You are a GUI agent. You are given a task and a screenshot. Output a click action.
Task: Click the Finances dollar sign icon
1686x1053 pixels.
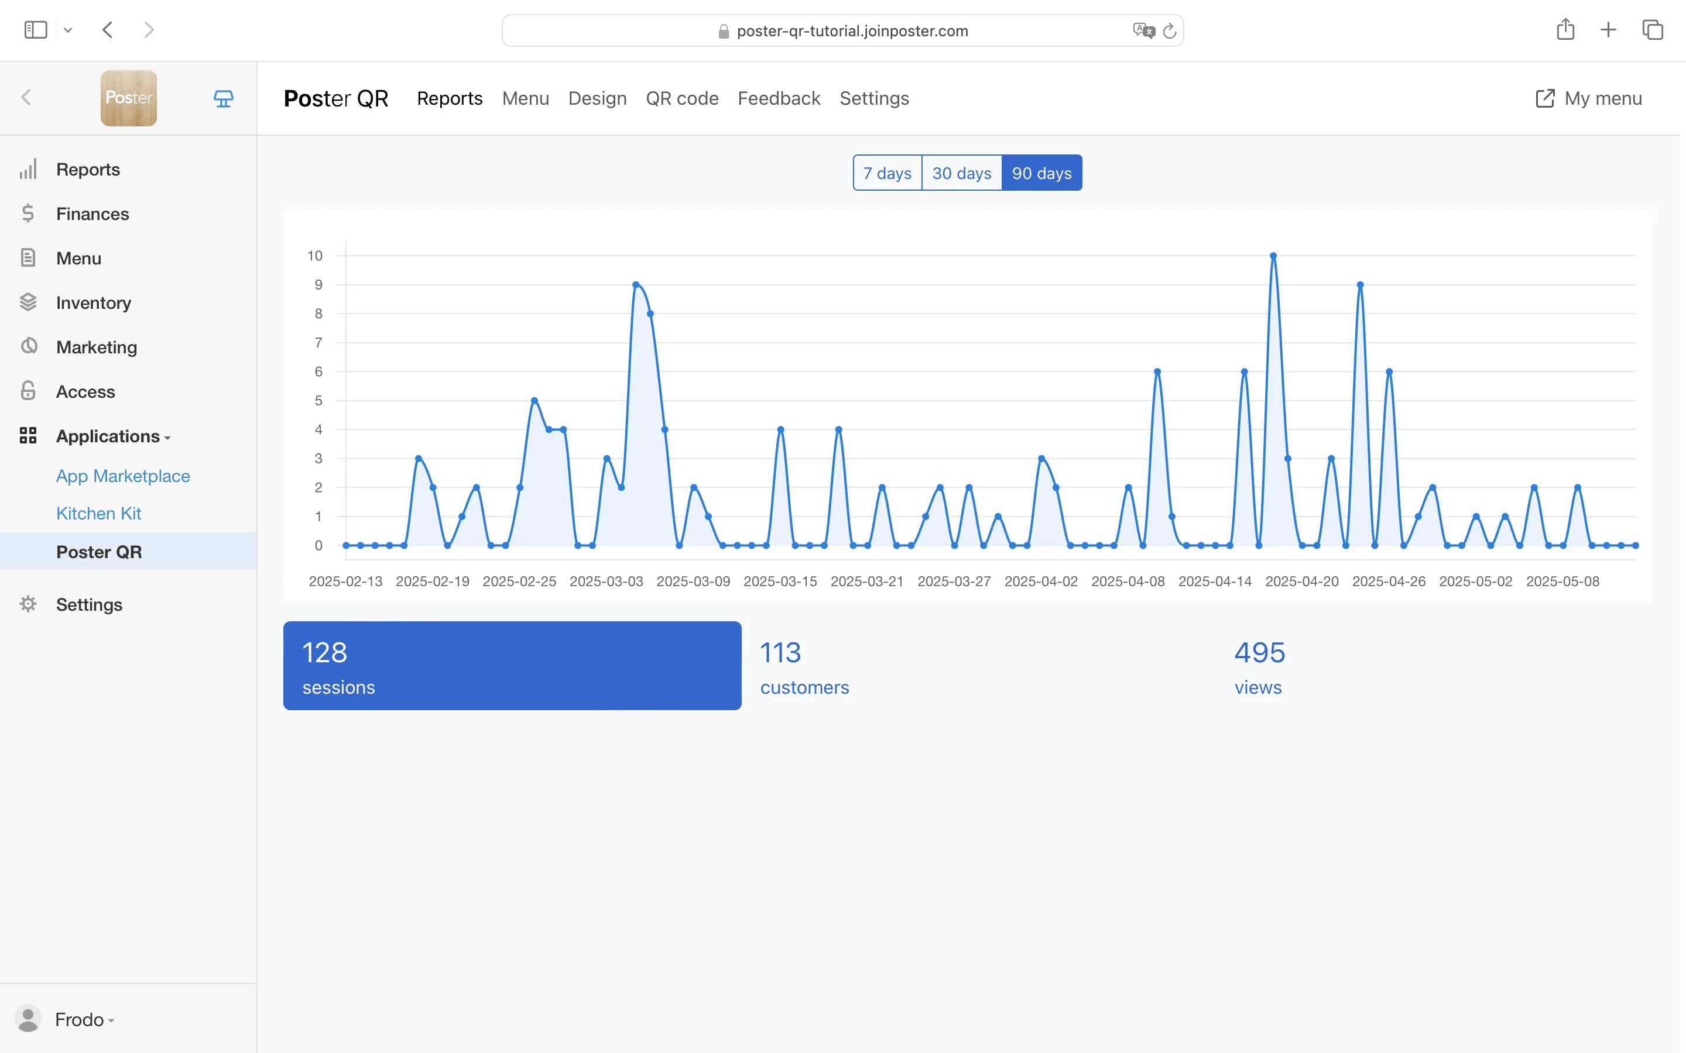point(28,213)
